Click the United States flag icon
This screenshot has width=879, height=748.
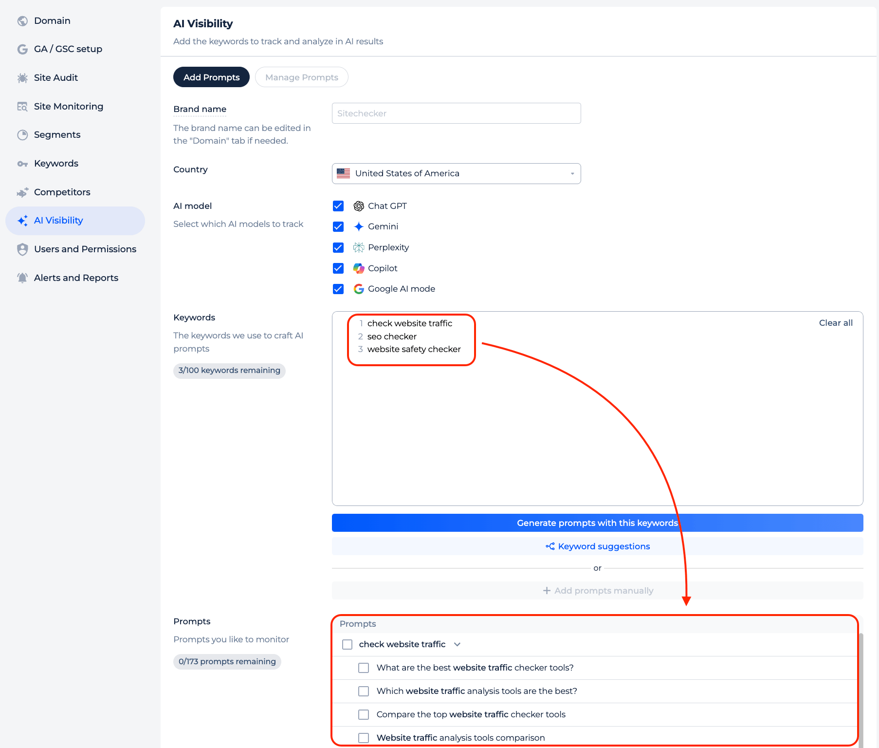tap(343, 173)
